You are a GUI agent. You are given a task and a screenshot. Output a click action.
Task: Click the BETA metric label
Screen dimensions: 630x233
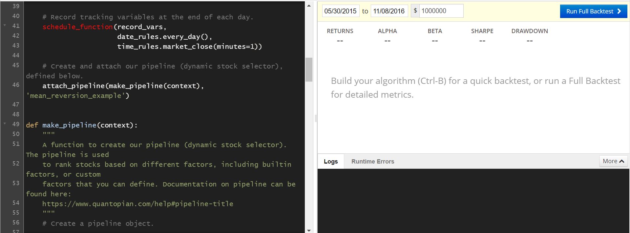pos(435,31)
